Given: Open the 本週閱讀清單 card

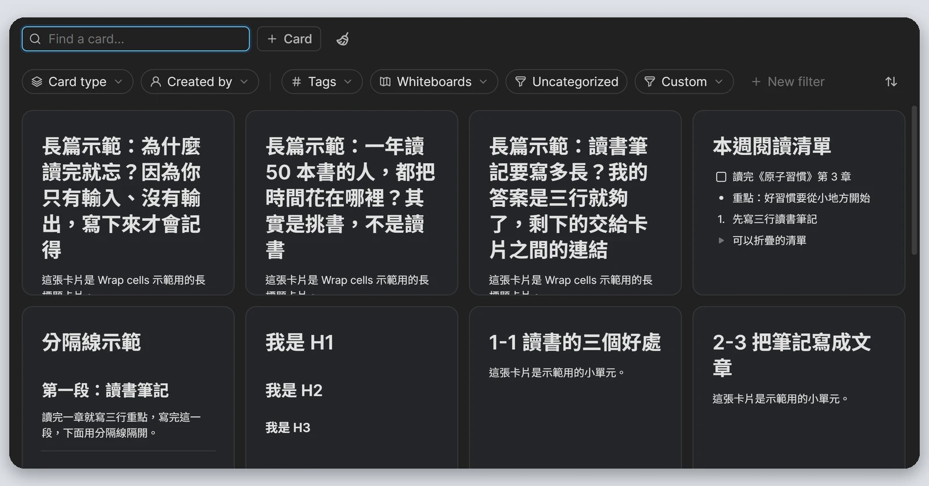Looking at the screenshot, I should (799, 203).
